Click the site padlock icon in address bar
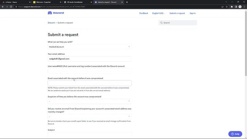The height and width of the screenshot is (139, 247). tap(16, 7)
